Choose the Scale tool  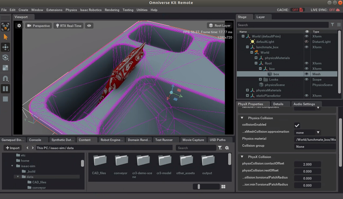pos(5,68)
